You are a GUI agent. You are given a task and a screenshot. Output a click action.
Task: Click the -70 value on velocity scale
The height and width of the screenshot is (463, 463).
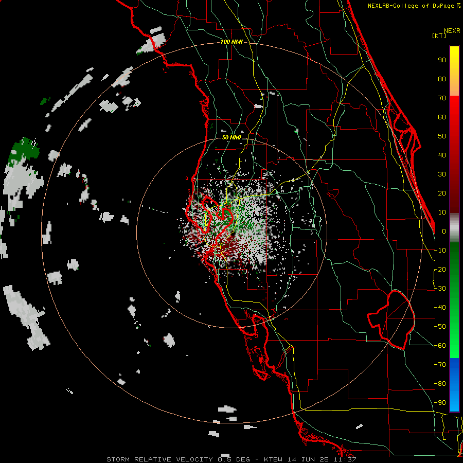coord(440,365)
